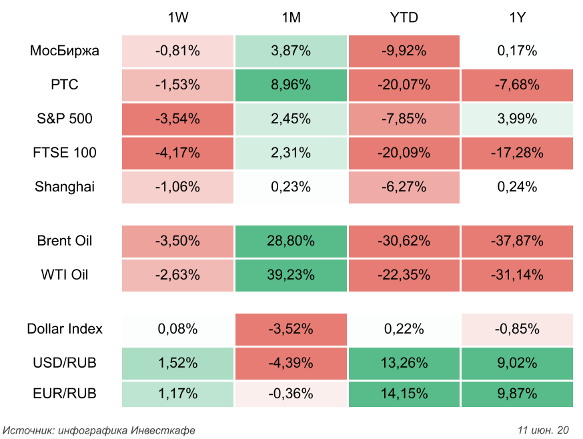The height and width of the screenshot is (439, 583).
Task: Click the WTI Oil row label
Action: (x=65, y=275)
